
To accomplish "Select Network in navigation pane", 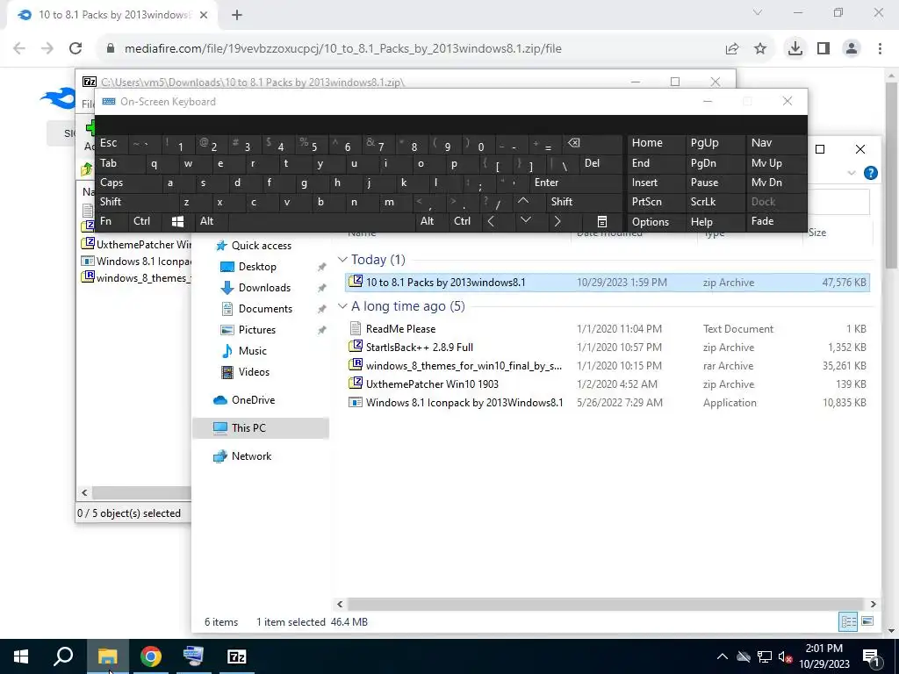I will pyautogui.click(x=251, y=456).
